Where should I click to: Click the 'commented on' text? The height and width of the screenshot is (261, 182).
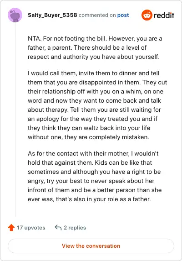tap(97, 15)
